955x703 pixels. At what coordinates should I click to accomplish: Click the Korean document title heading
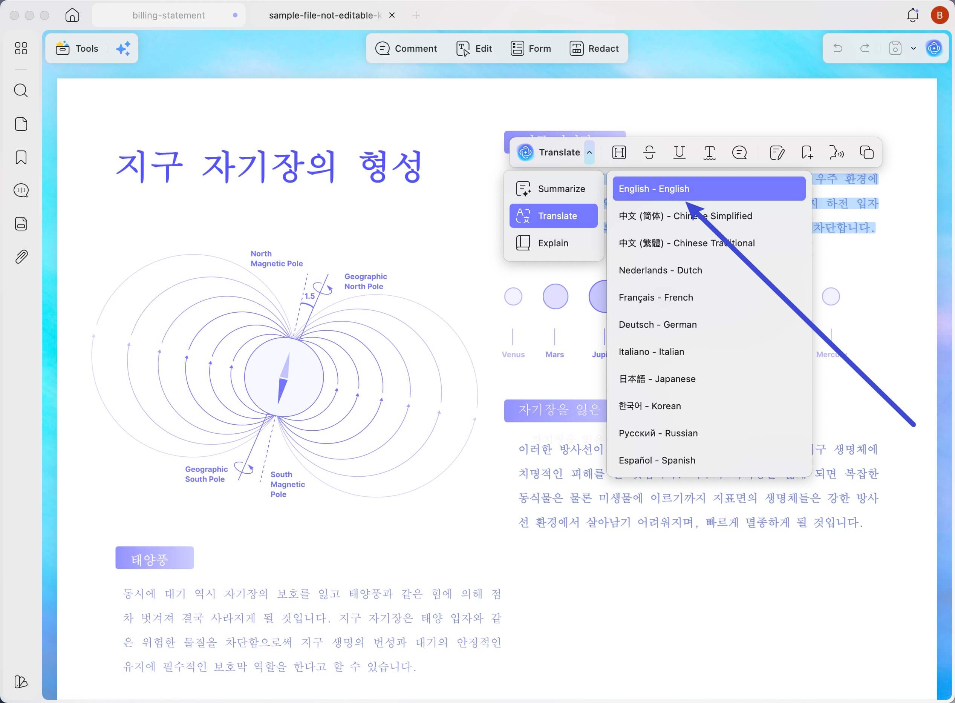click(269, 166)
